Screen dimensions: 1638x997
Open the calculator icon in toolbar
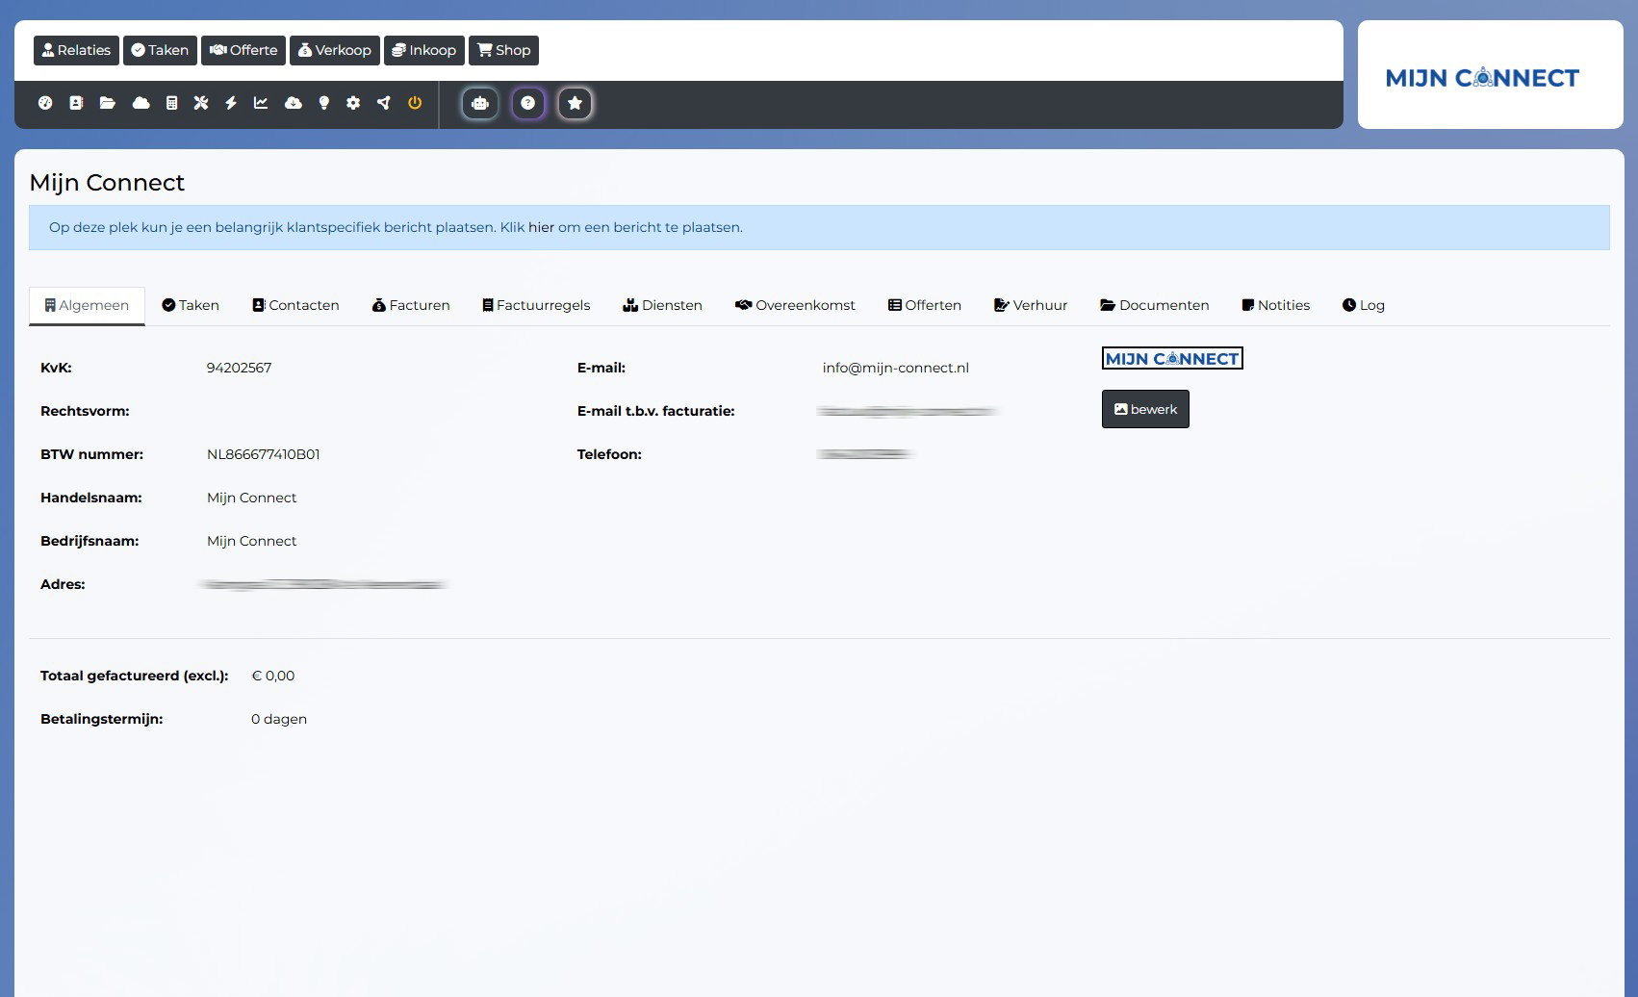(171, 103)
